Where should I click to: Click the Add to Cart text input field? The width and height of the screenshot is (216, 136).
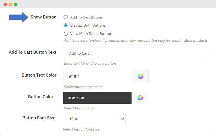point(136,53)
